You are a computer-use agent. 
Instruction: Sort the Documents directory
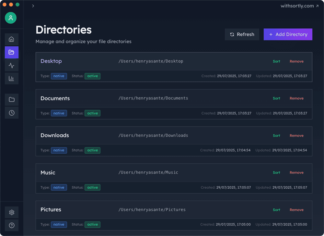pos(276,98)
